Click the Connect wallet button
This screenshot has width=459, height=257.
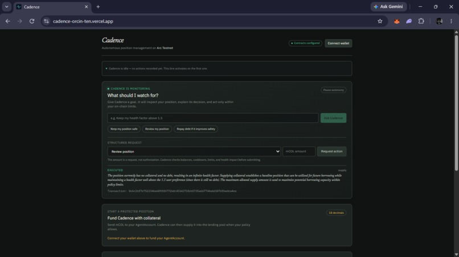pos(338,43)
